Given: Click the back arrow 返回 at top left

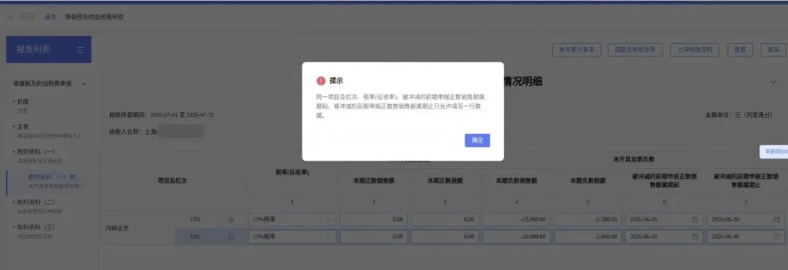Looking at the screenshot, I should point(20,17).
